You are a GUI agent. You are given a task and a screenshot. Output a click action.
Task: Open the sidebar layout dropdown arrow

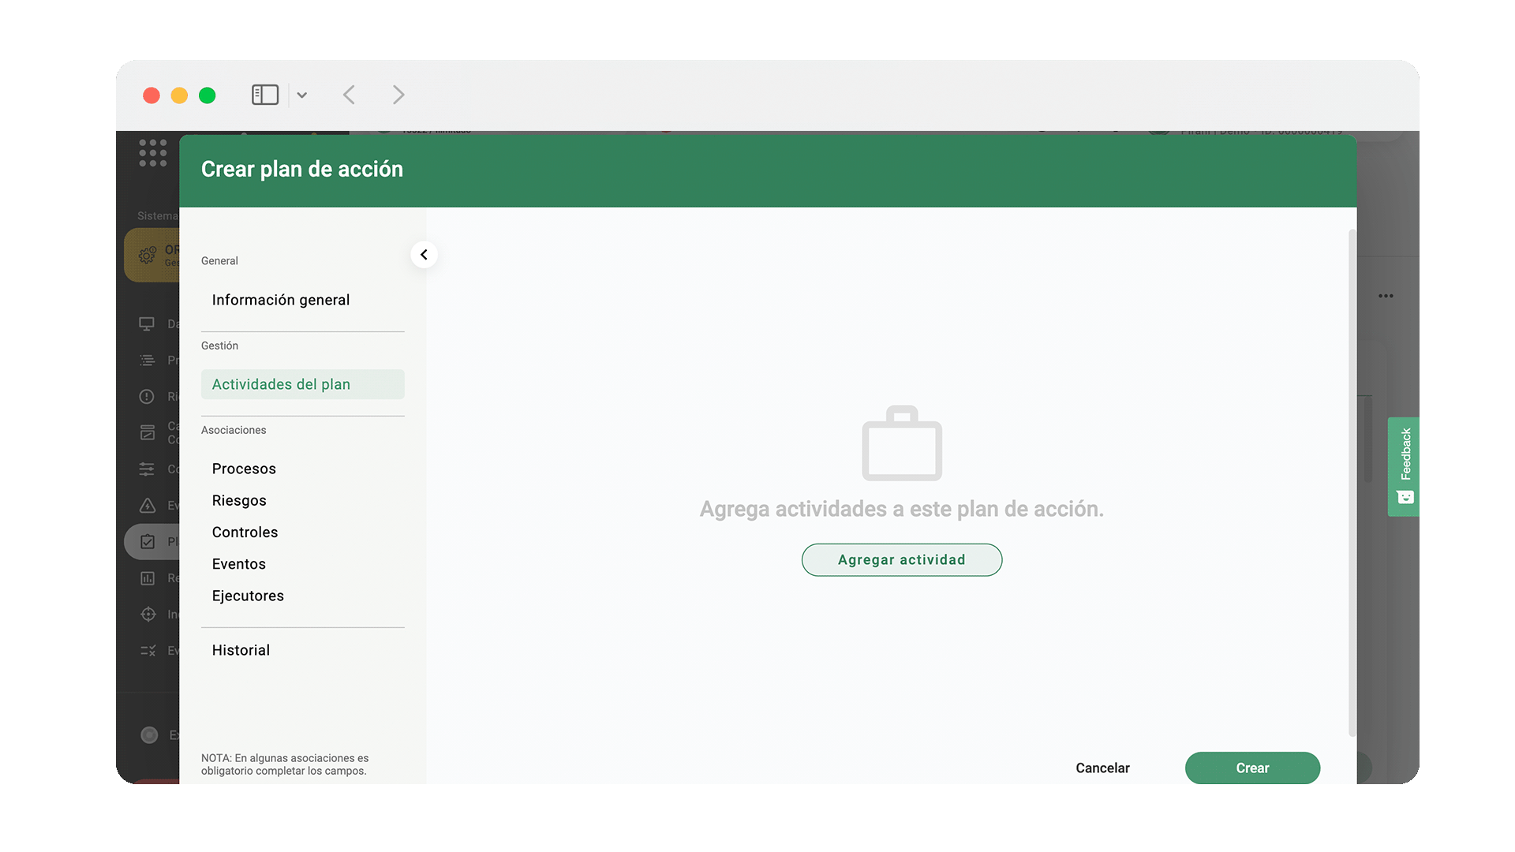point(301,95)
